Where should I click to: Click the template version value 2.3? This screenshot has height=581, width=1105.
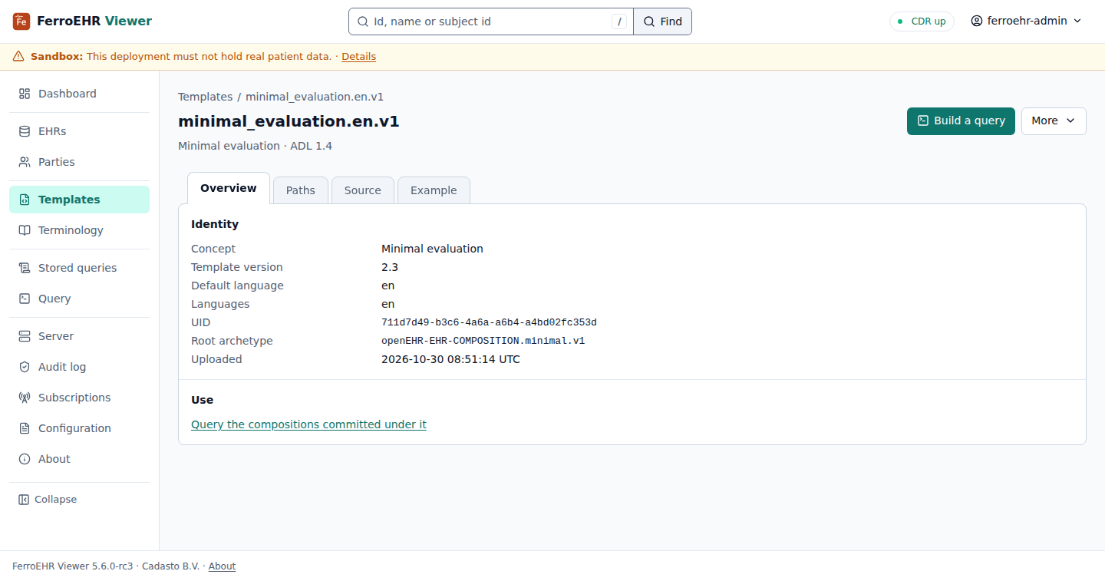[390, 267]
